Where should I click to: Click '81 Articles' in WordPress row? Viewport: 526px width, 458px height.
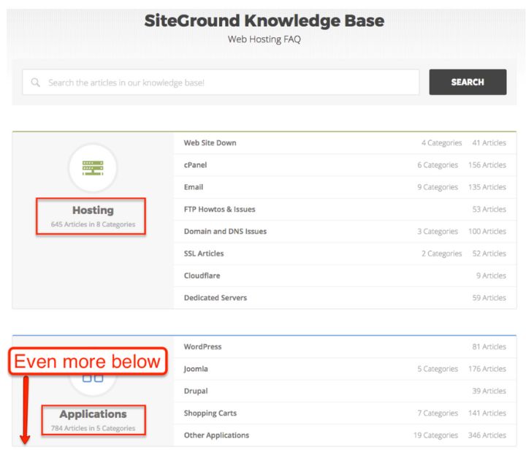tap(489, 346)
